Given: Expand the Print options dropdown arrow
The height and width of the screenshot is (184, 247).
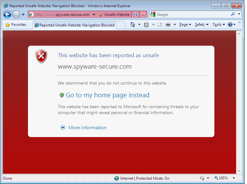Looking at the screenshot, I should click(175, 25).
